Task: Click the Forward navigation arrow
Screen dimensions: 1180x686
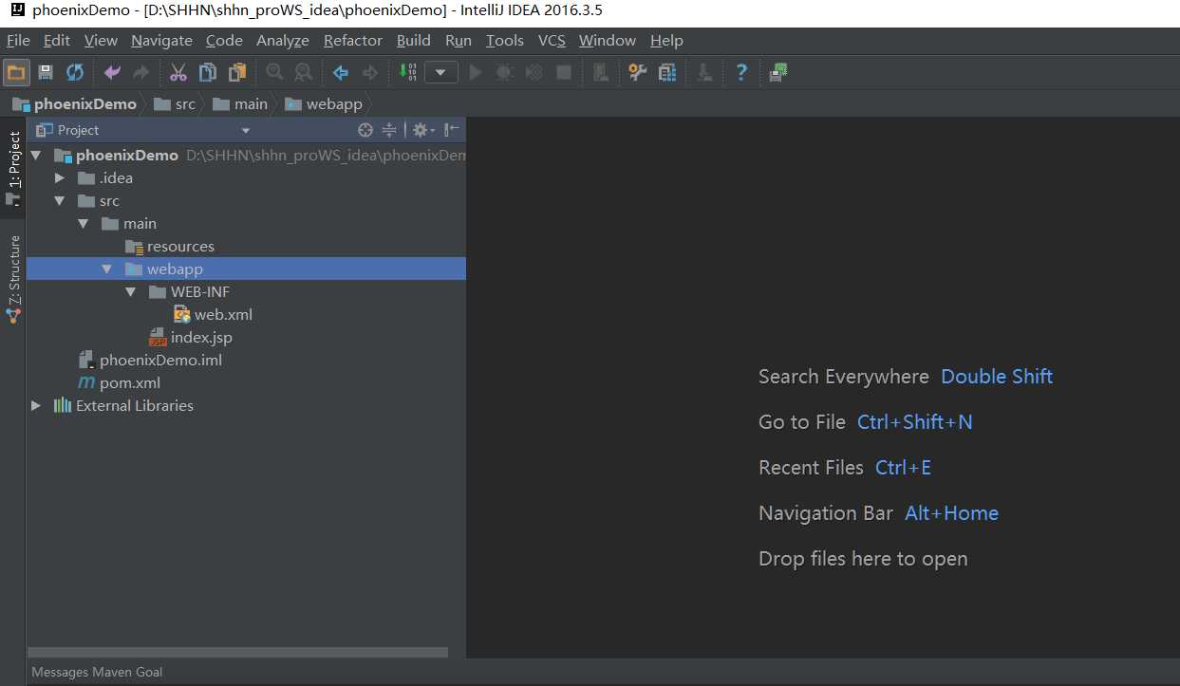Action: (x=370, y=72)
